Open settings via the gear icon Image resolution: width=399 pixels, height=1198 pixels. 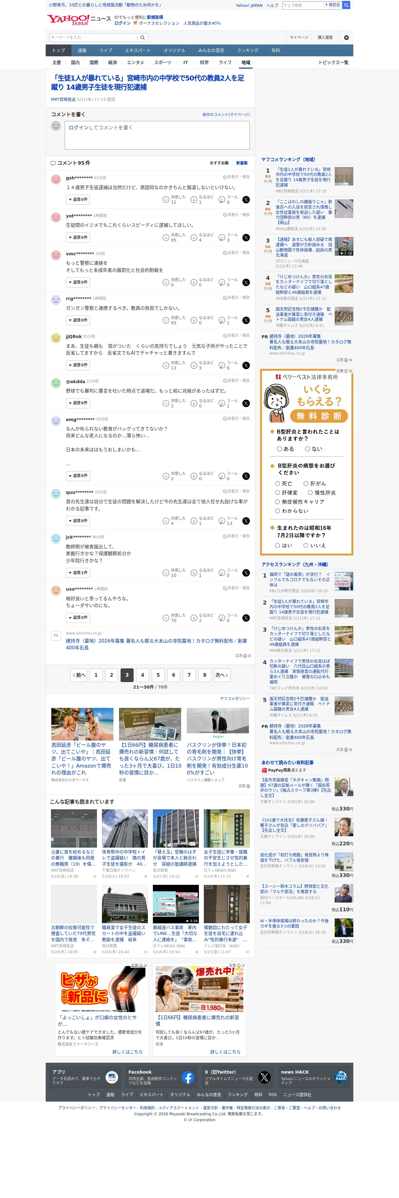(x=346, y=38)
